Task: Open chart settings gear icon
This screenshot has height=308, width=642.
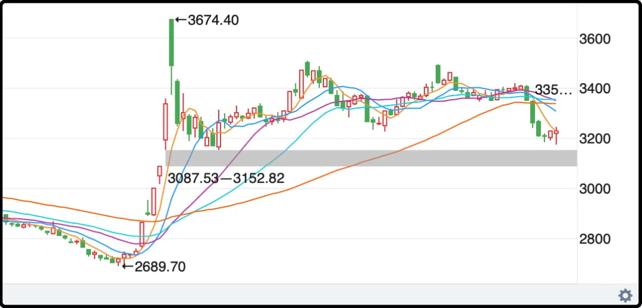Action: pyautogui.click(x=625, y=295)
